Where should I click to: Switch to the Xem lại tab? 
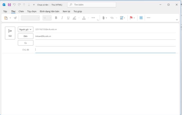pos(66,11)
